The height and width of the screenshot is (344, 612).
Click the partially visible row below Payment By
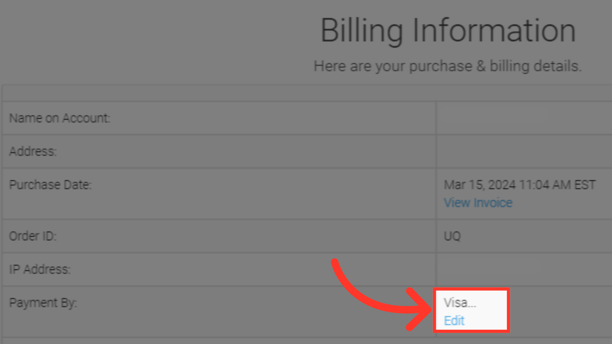click(x=307, y=341)
